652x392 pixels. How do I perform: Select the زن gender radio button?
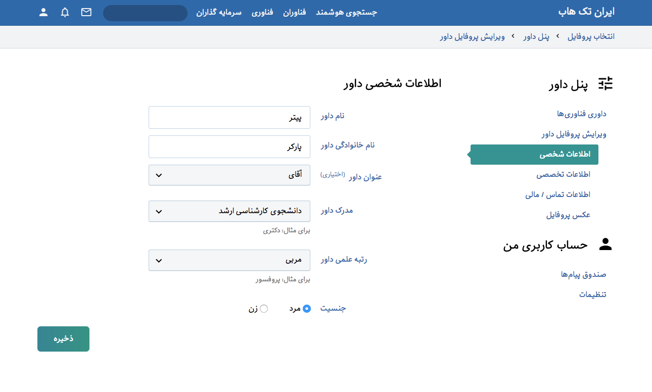265,308
